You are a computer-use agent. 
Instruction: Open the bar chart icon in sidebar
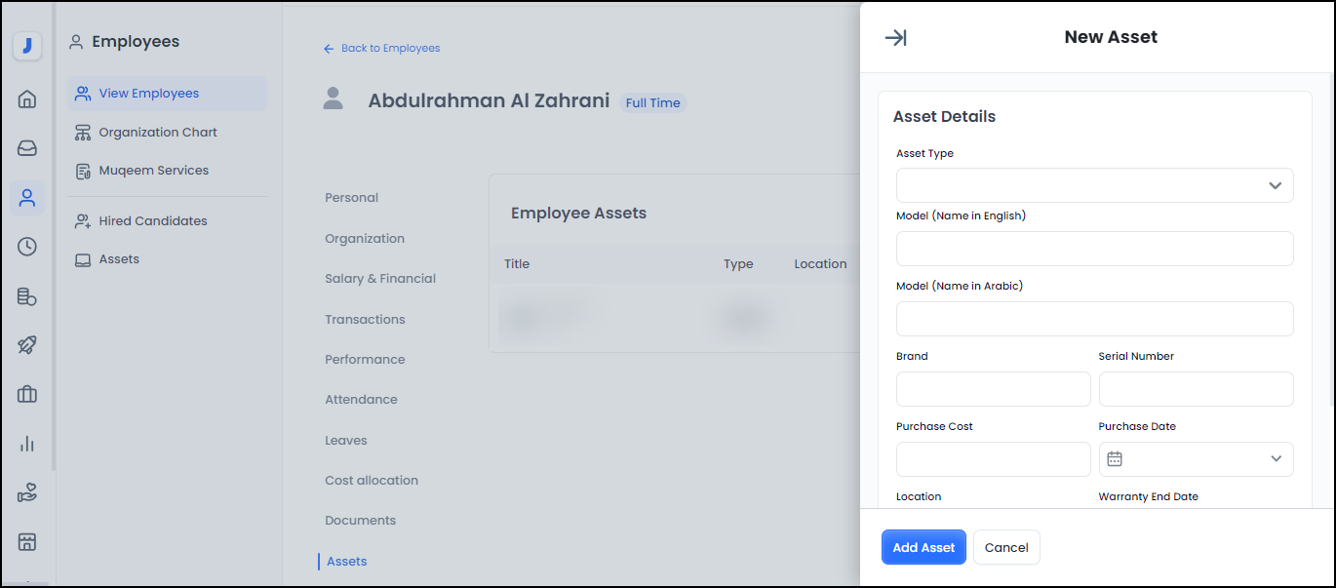tap(27, 444)
